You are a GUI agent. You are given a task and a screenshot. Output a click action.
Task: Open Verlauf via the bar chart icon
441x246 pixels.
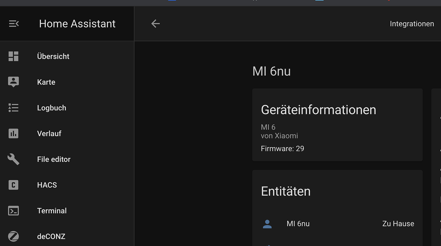tap(13, 134)
